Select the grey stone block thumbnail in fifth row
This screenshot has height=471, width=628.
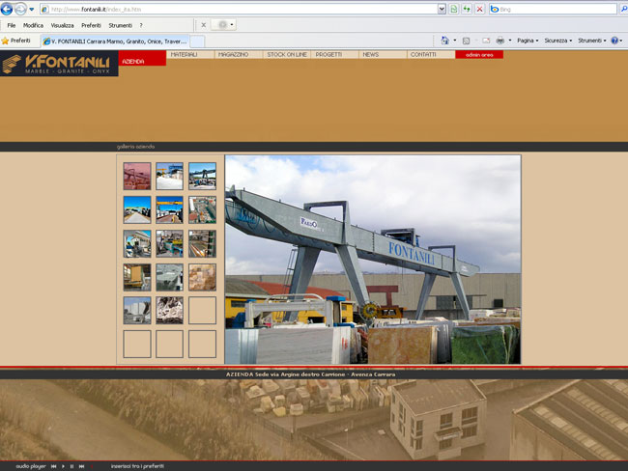137,310
